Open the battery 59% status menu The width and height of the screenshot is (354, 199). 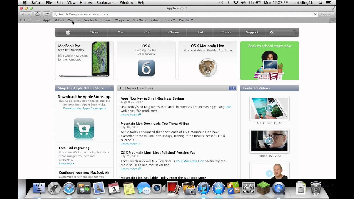(255, 3)
